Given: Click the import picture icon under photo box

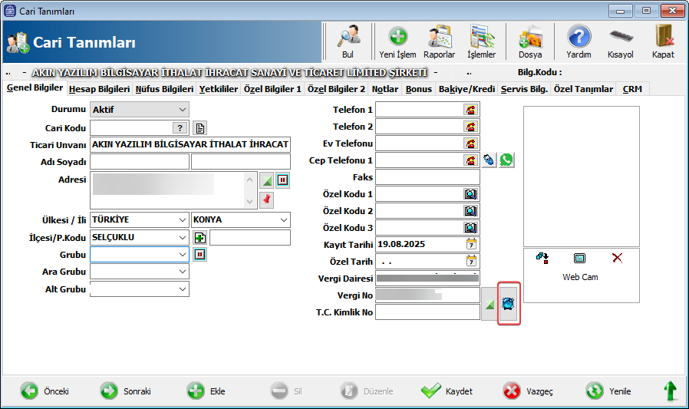Looking at the screenshot, I should click(542, 259).
